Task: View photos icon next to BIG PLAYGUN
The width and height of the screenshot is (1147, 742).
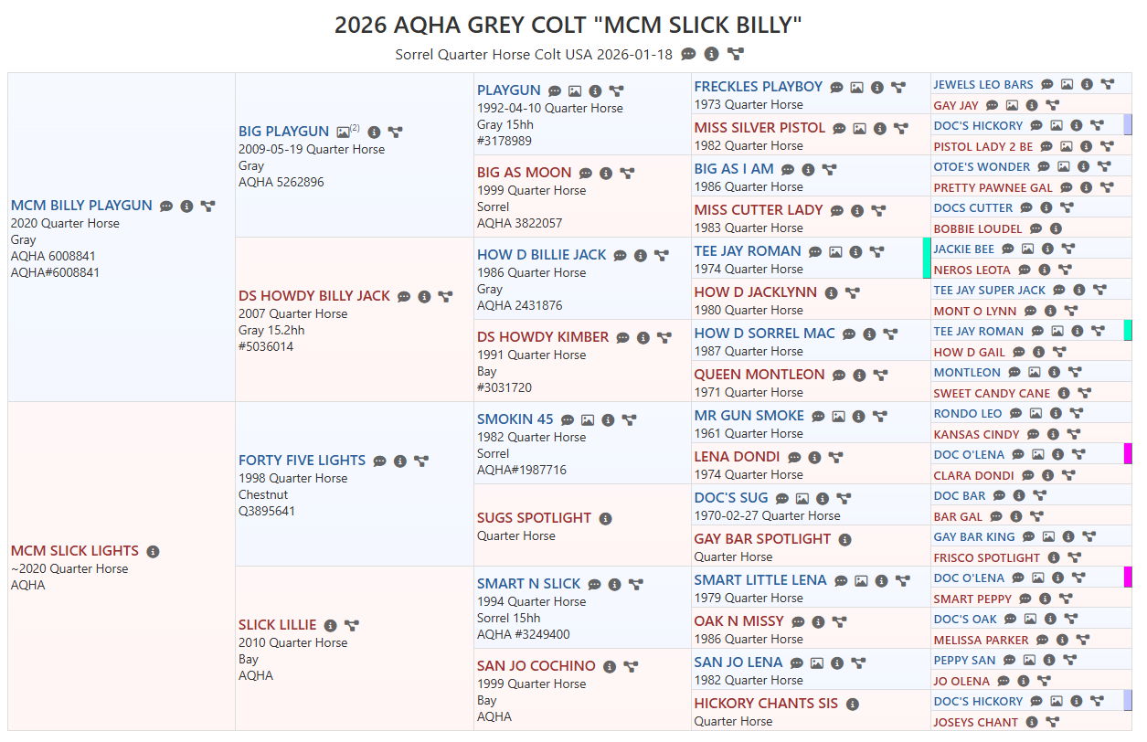Action: click(344, 132)
